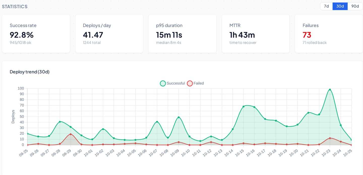
Task: Click the 10-10 x-axis date label
Action: pos(186,153)
